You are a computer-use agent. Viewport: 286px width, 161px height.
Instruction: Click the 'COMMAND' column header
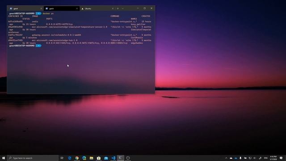tap(115, 16)
